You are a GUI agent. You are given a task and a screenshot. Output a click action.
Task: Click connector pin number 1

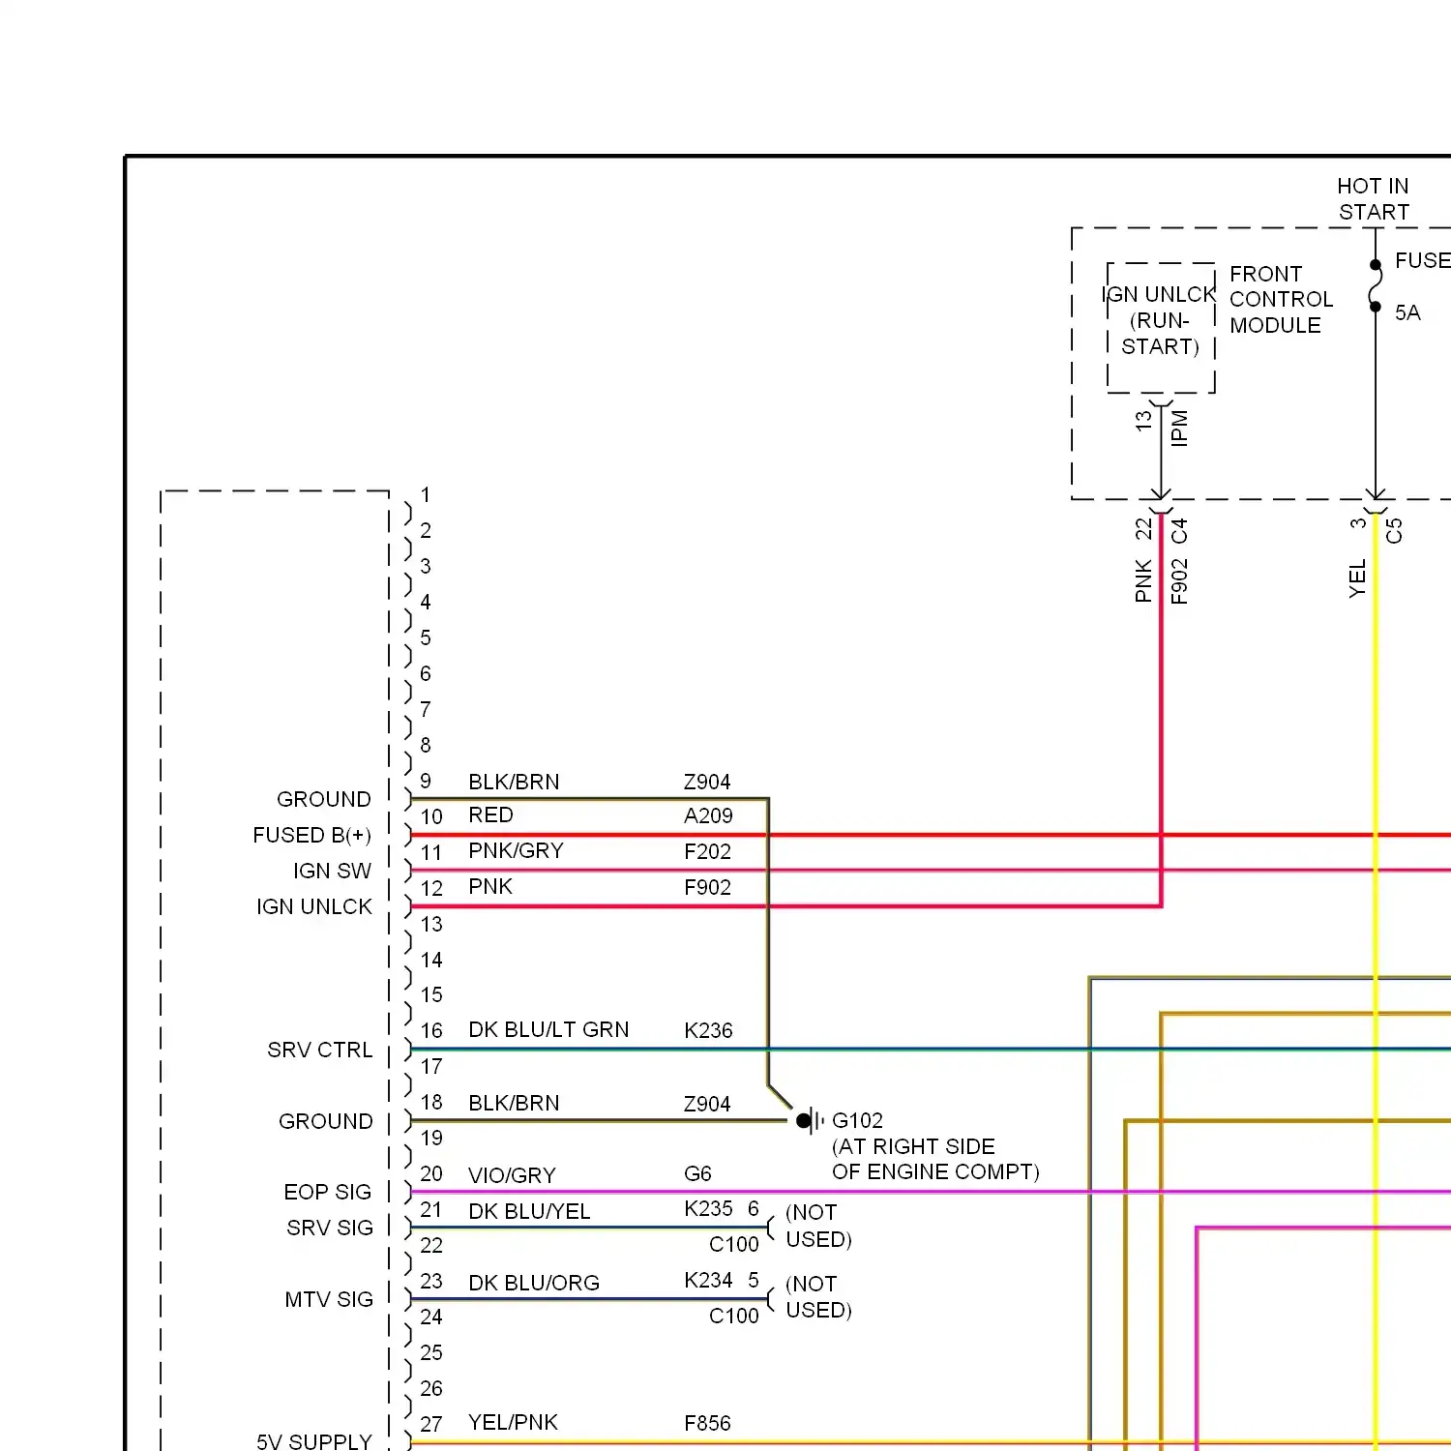425,494
